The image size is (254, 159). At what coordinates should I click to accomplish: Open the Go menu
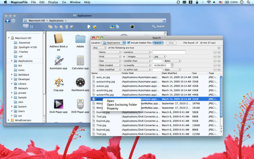(64, 2)
